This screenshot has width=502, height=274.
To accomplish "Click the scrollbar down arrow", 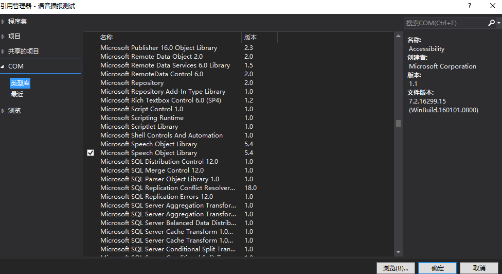I will pyautogui.click(x=398, y=252).
